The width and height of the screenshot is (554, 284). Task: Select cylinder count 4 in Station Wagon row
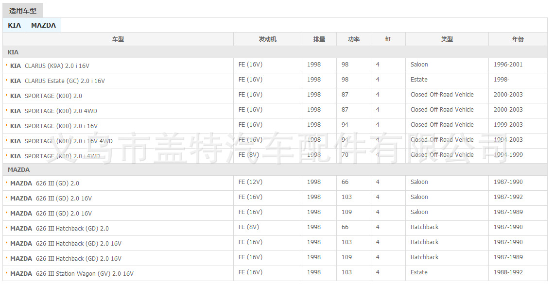(x=378, y=272)
